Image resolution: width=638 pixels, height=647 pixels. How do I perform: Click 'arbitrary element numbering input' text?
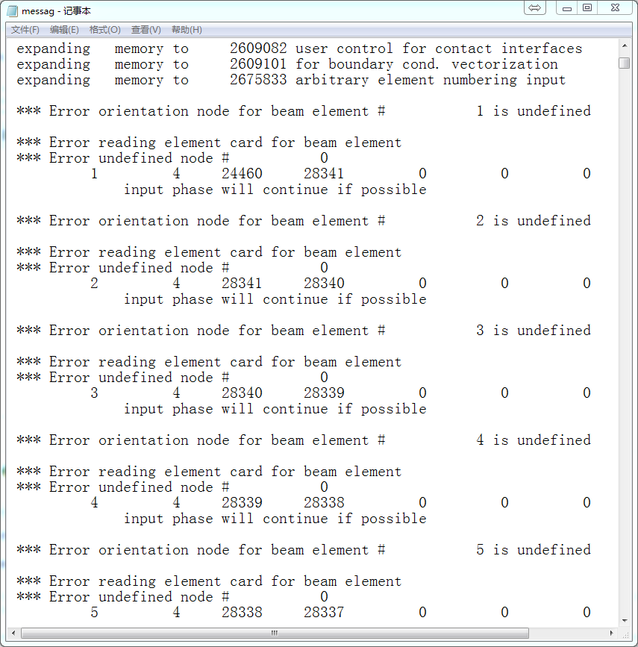click(431, 80)
